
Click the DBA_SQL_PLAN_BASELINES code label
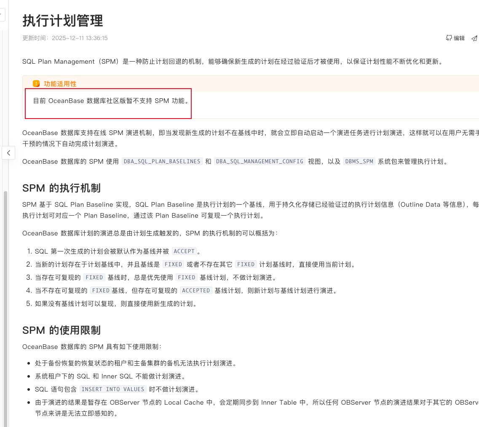(161, 161)
